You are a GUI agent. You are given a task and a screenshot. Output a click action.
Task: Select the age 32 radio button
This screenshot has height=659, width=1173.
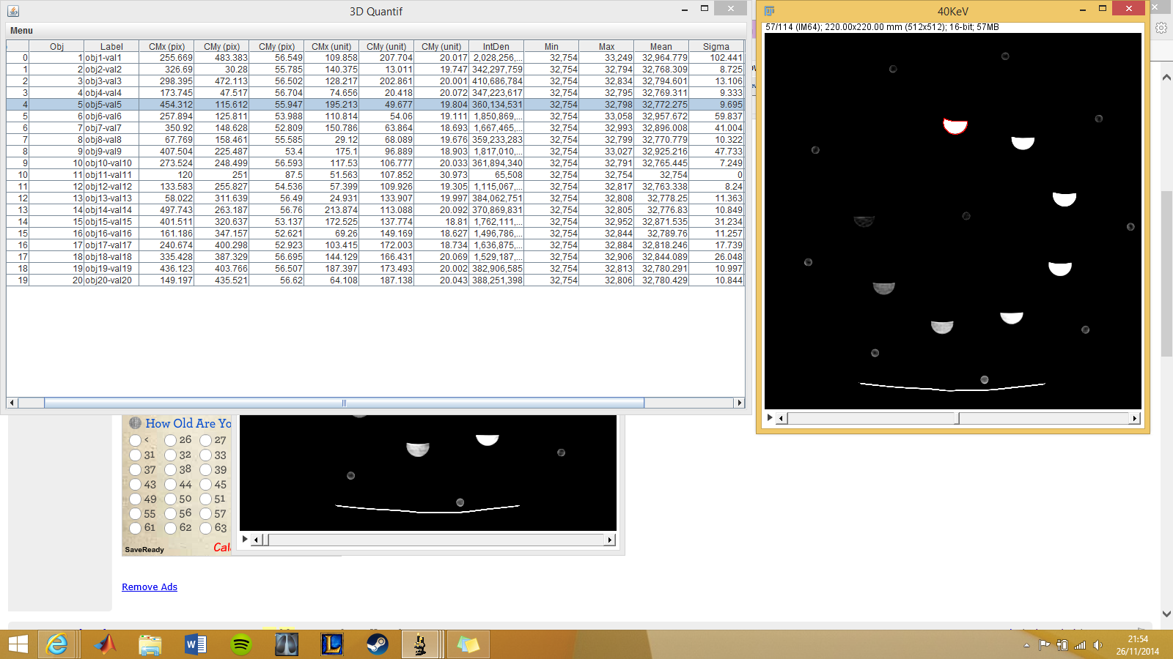[x=170, y=455]
